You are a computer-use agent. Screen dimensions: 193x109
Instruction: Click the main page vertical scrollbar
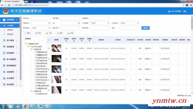192,23
